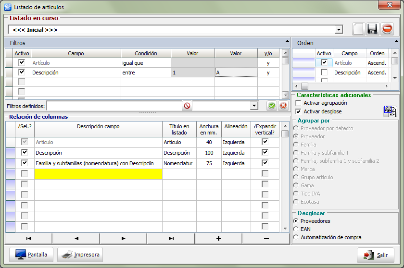The width and height of the screenshot is (404, 268).
Task: Click the Salir button
Action: click(376, 255)
